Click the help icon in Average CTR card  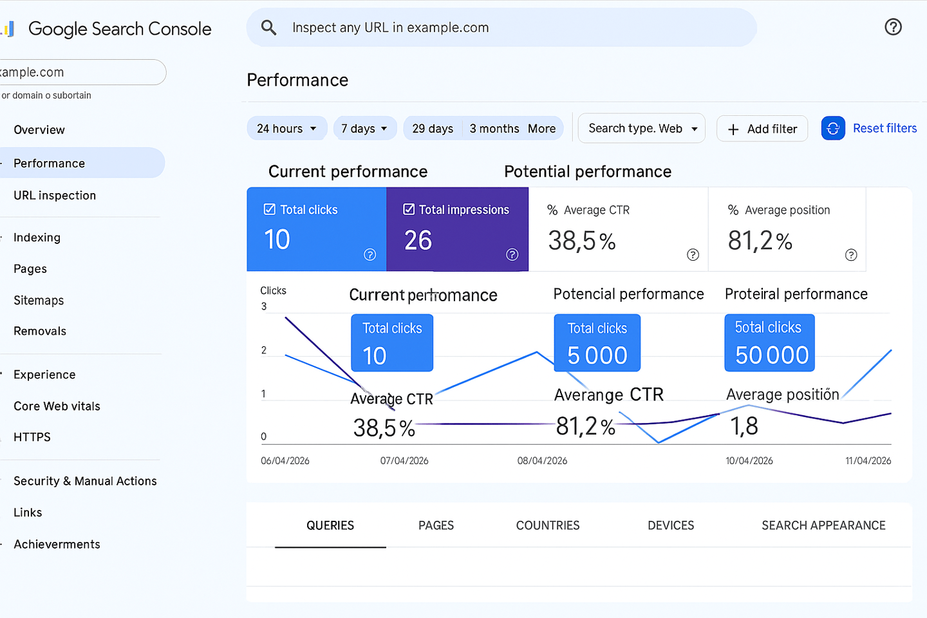[693, 254]
